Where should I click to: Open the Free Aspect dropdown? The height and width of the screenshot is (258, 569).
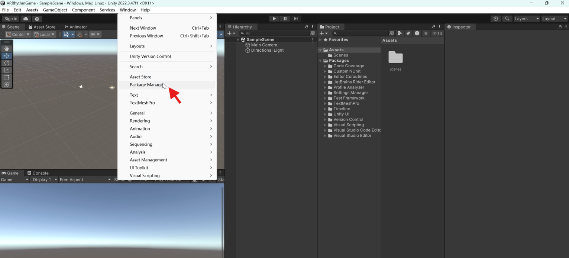(x=85, y=180)
